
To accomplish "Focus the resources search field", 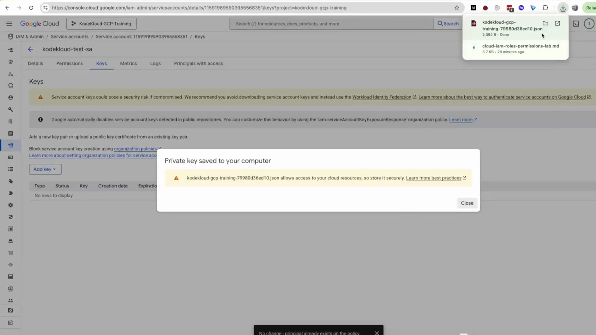I will click(x=332, y=24).
